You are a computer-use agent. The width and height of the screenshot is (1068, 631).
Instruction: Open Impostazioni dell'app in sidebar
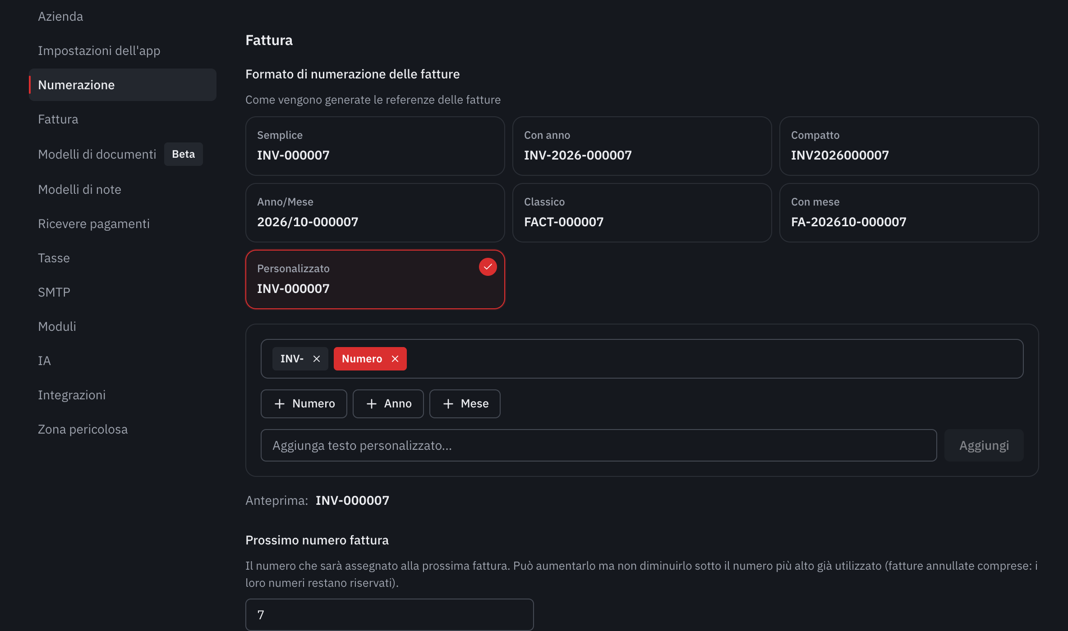click(123, 50)
